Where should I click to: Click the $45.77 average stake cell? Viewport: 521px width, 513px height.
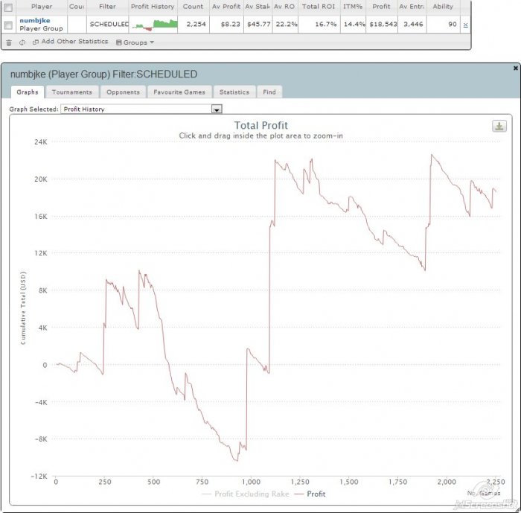(x=258, y=25)
